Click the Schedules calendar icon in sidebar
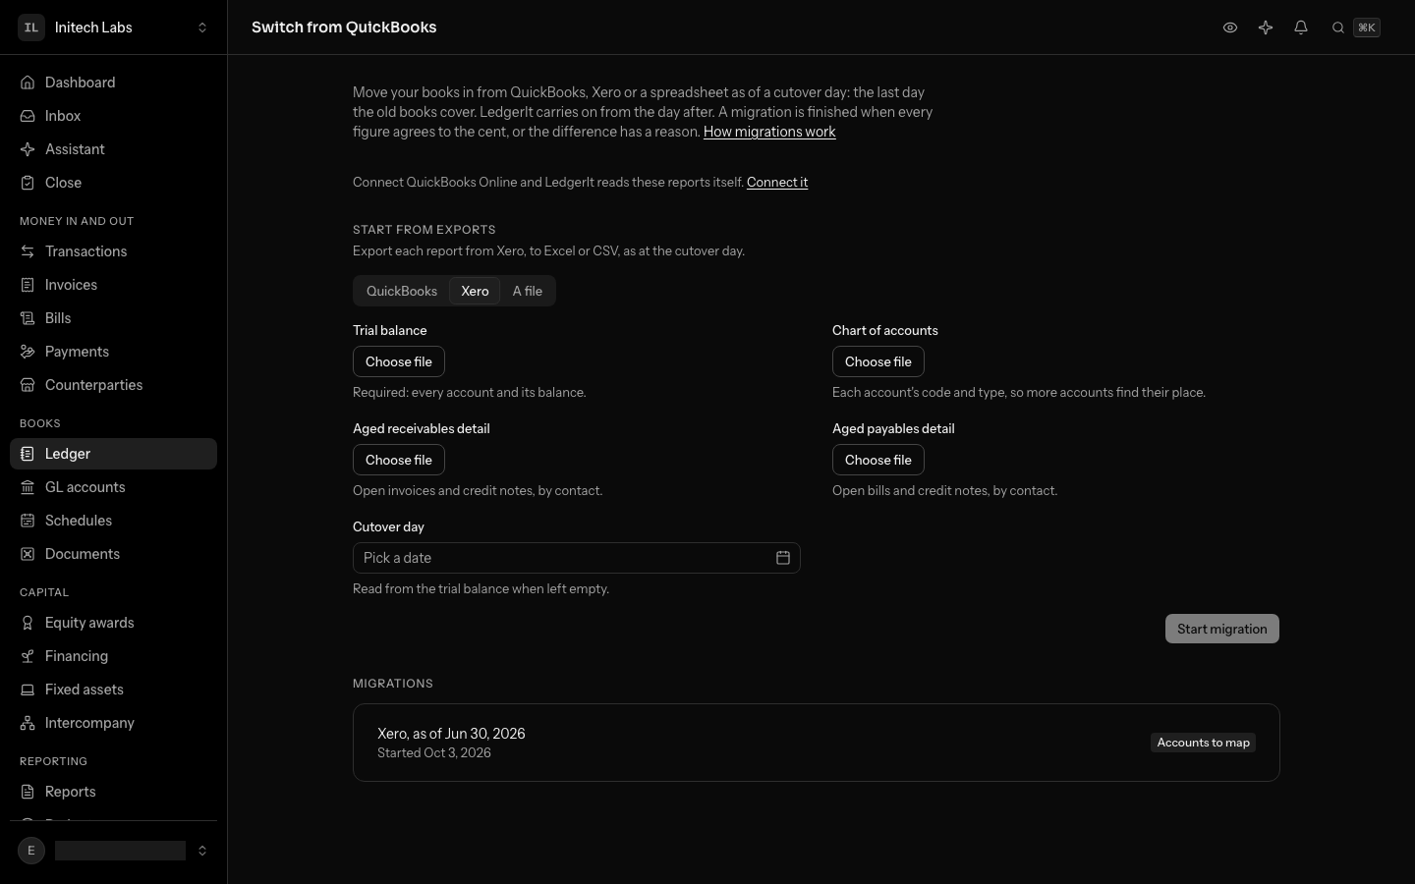The image size is (1415, 884). [x=28, y=521]
